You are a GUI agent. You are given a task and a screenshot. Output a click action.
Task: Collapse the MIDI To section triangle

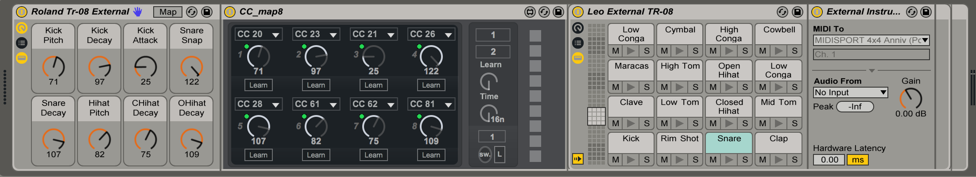[x=872, y=70]
